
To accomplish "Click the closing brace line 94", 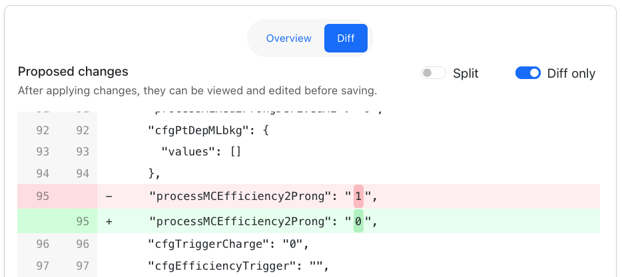I will [x=155, y=174].
